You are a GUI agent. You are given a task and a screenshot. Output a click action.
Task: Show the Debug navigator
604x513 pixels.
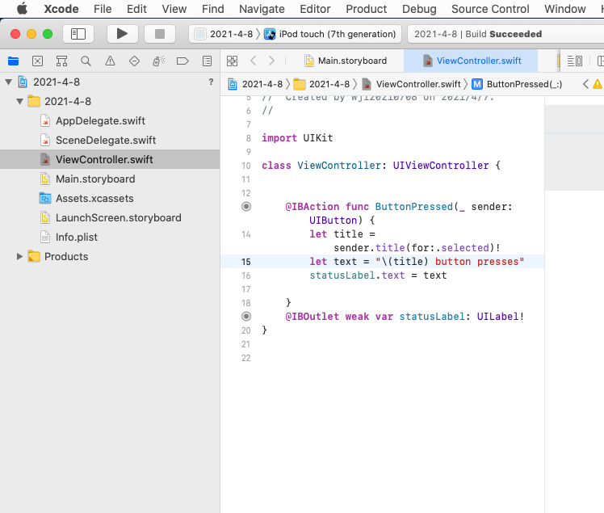tap(158, 61)
